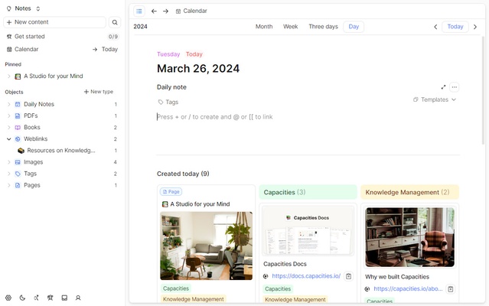Open the Templates dropdown
Screen dimensions: 489x306
(434, 99)
